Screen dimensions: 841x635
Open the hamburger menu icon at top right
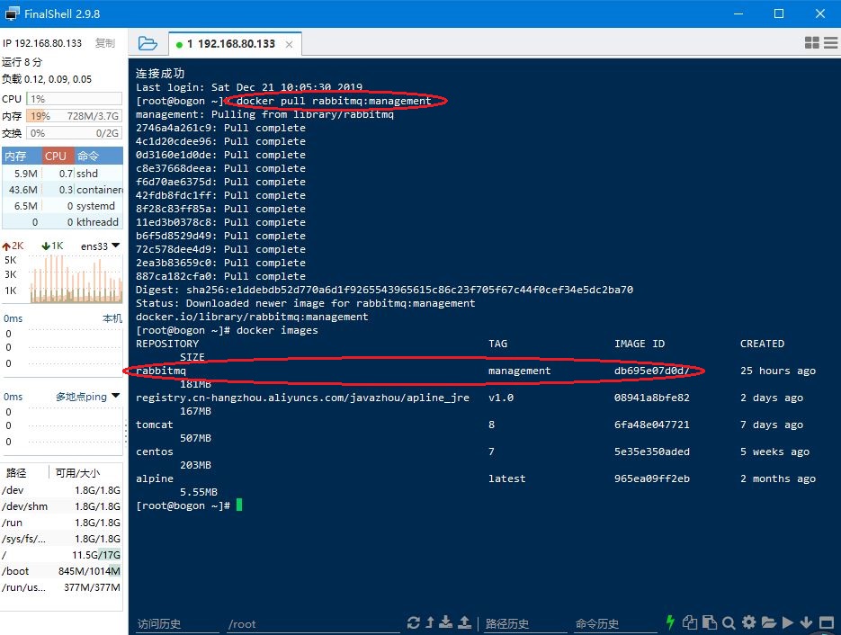click(x=831, y=43)
